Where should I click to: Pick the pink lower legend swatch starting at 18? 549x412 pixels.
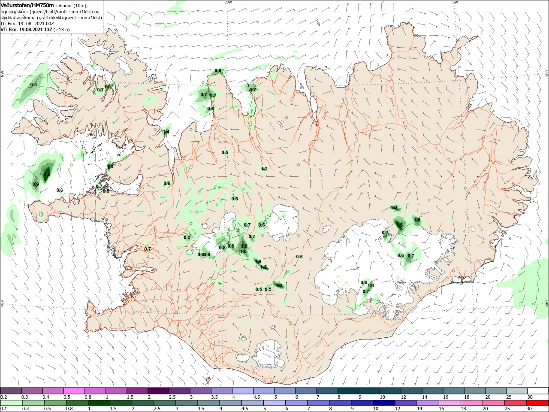pos(472,403)
